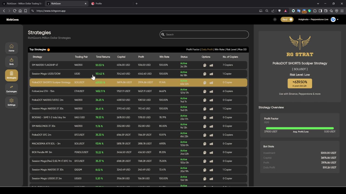
Task: Go back in browser history
Action: click(4, 11)
